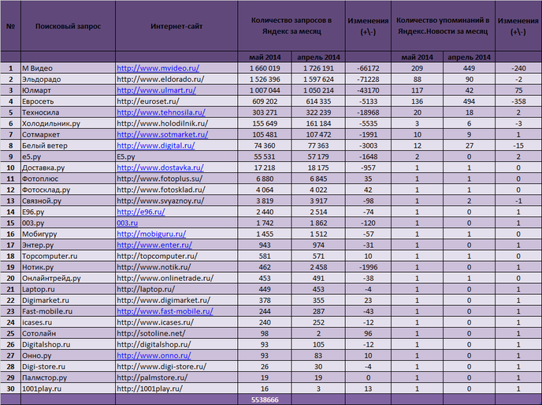This screenshot has width=542, height=405.
Task: Select the 'Техносила' cell
Action: tap(68, 112)
